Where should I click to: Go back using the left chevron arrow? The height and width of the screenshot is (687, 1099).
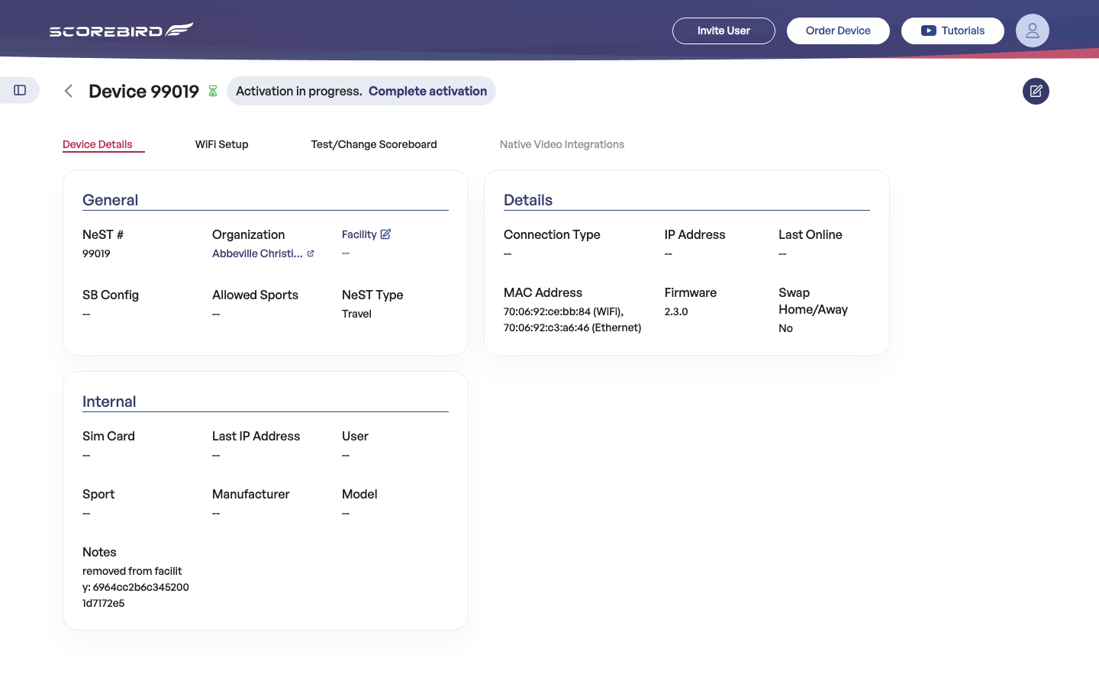coord(69,91)
